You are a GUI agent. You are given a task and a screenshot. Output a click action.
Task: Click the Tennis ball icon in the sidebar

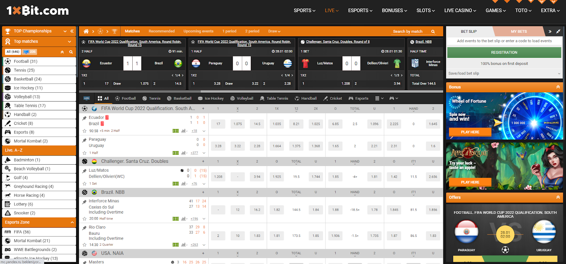7,70
